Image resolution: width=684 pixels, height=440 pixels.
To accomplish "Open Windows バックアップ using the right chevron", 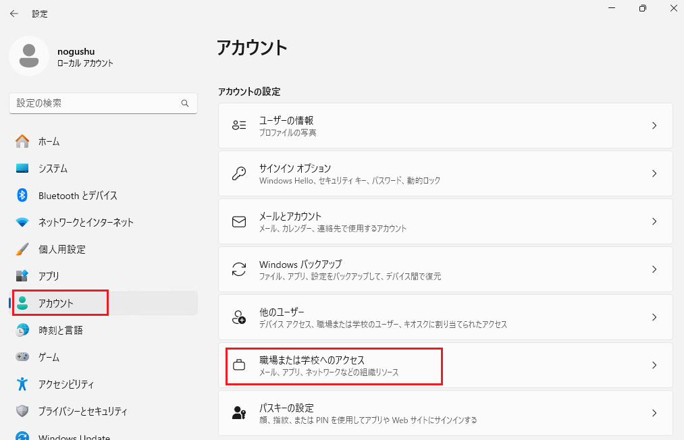I will (x=654, y=269).
